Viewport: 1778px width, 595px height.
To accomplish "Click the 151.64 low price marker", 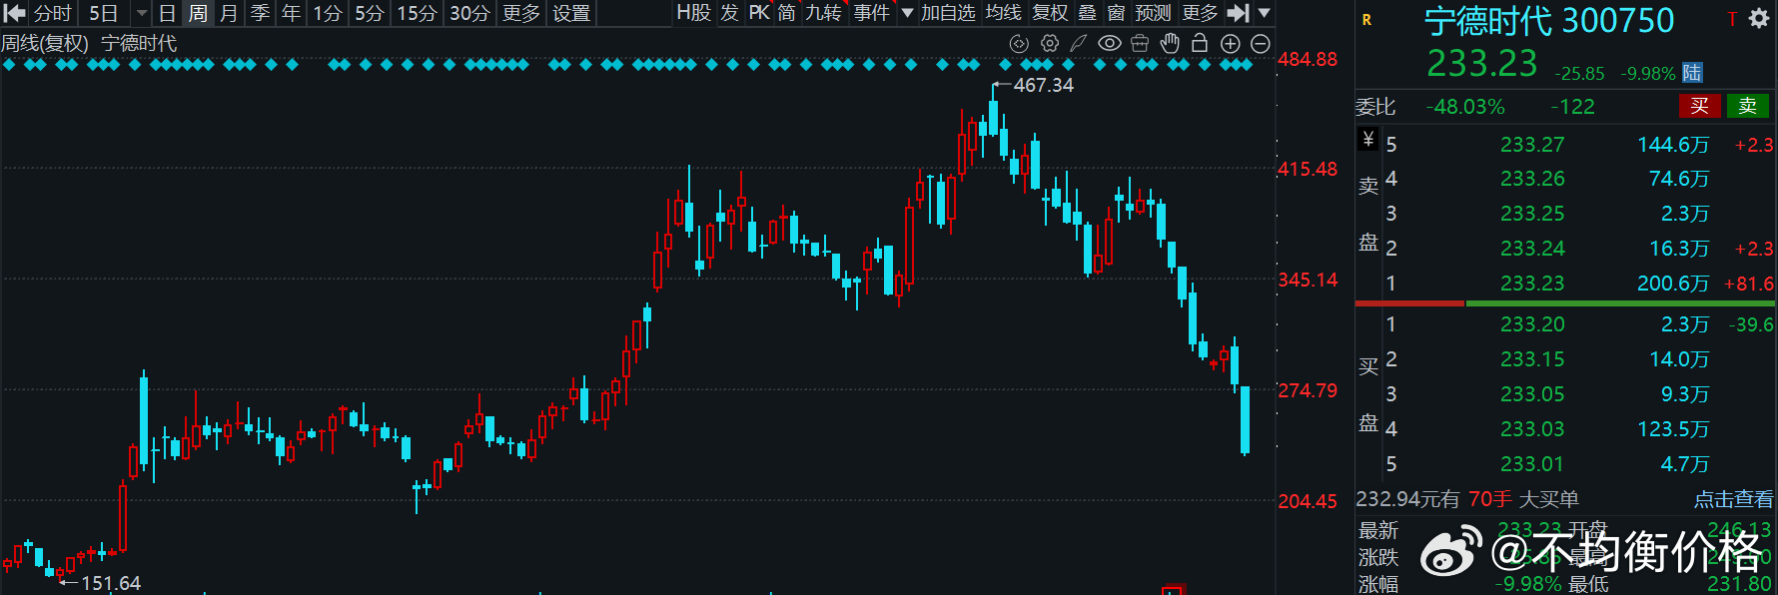I will click(x=111, y=583).
